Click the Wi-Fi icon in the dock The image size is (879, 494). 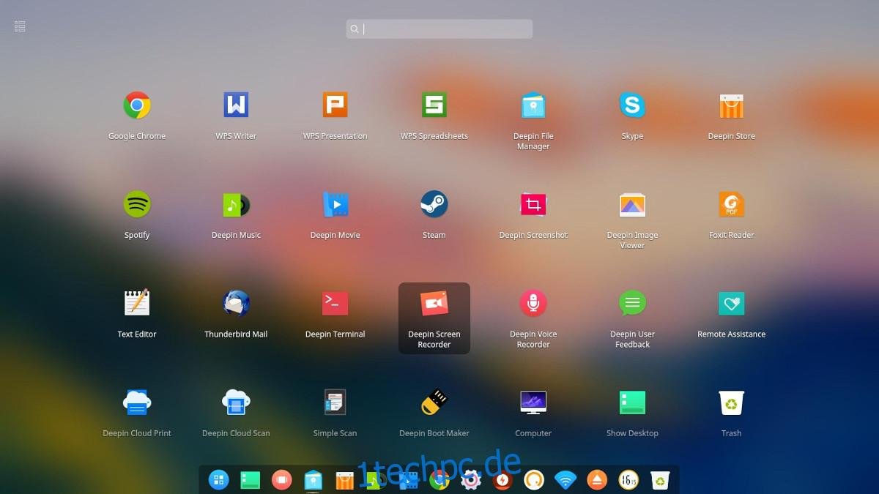[x=565, y=480]
